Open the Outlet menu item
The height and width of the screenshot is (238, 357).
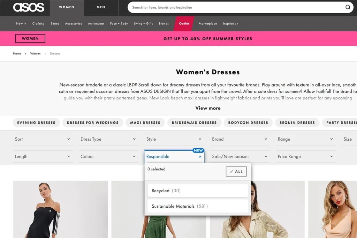184,24
